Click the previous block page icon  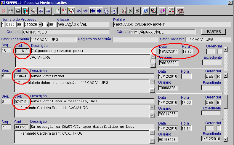pyautogui.click(x=107, y=11)
